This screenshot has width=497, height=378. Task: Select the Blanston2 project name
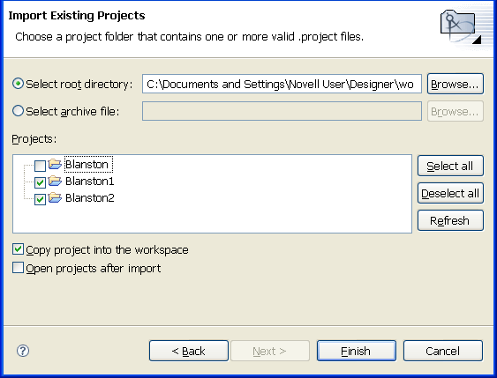point(90,198)
